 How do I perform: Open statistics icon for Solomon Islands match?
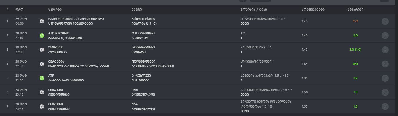[x=385, y=21]
